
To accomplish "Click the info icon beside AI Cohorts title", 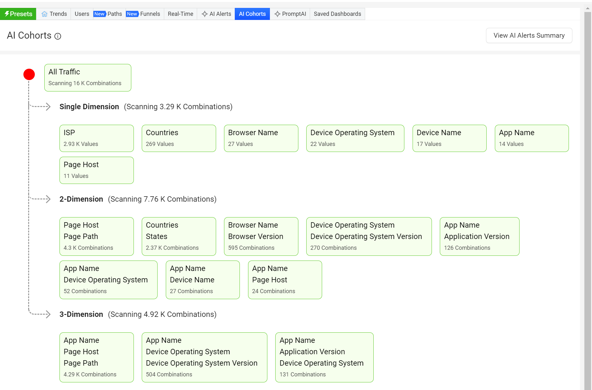I will (58, 36).
